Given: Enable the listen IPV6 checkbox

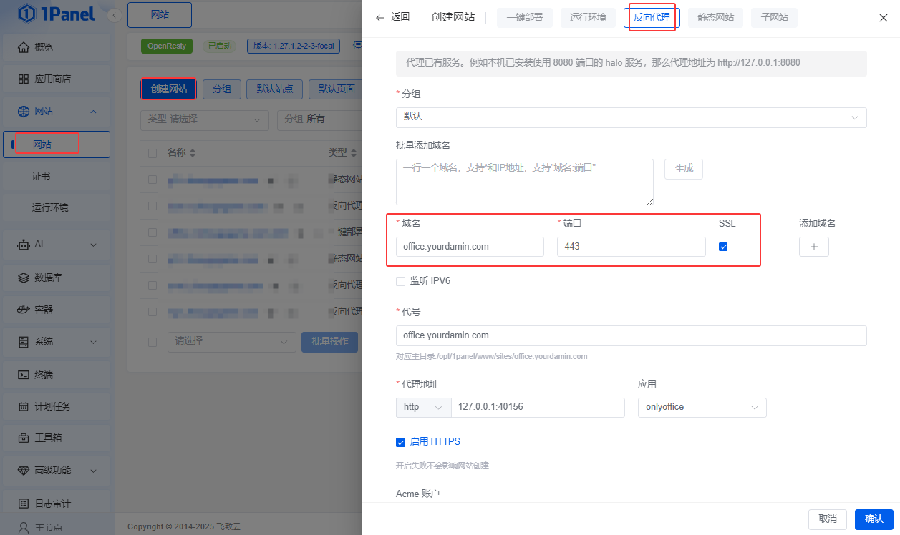Looking at the screenshot, I should pos(401,281).
